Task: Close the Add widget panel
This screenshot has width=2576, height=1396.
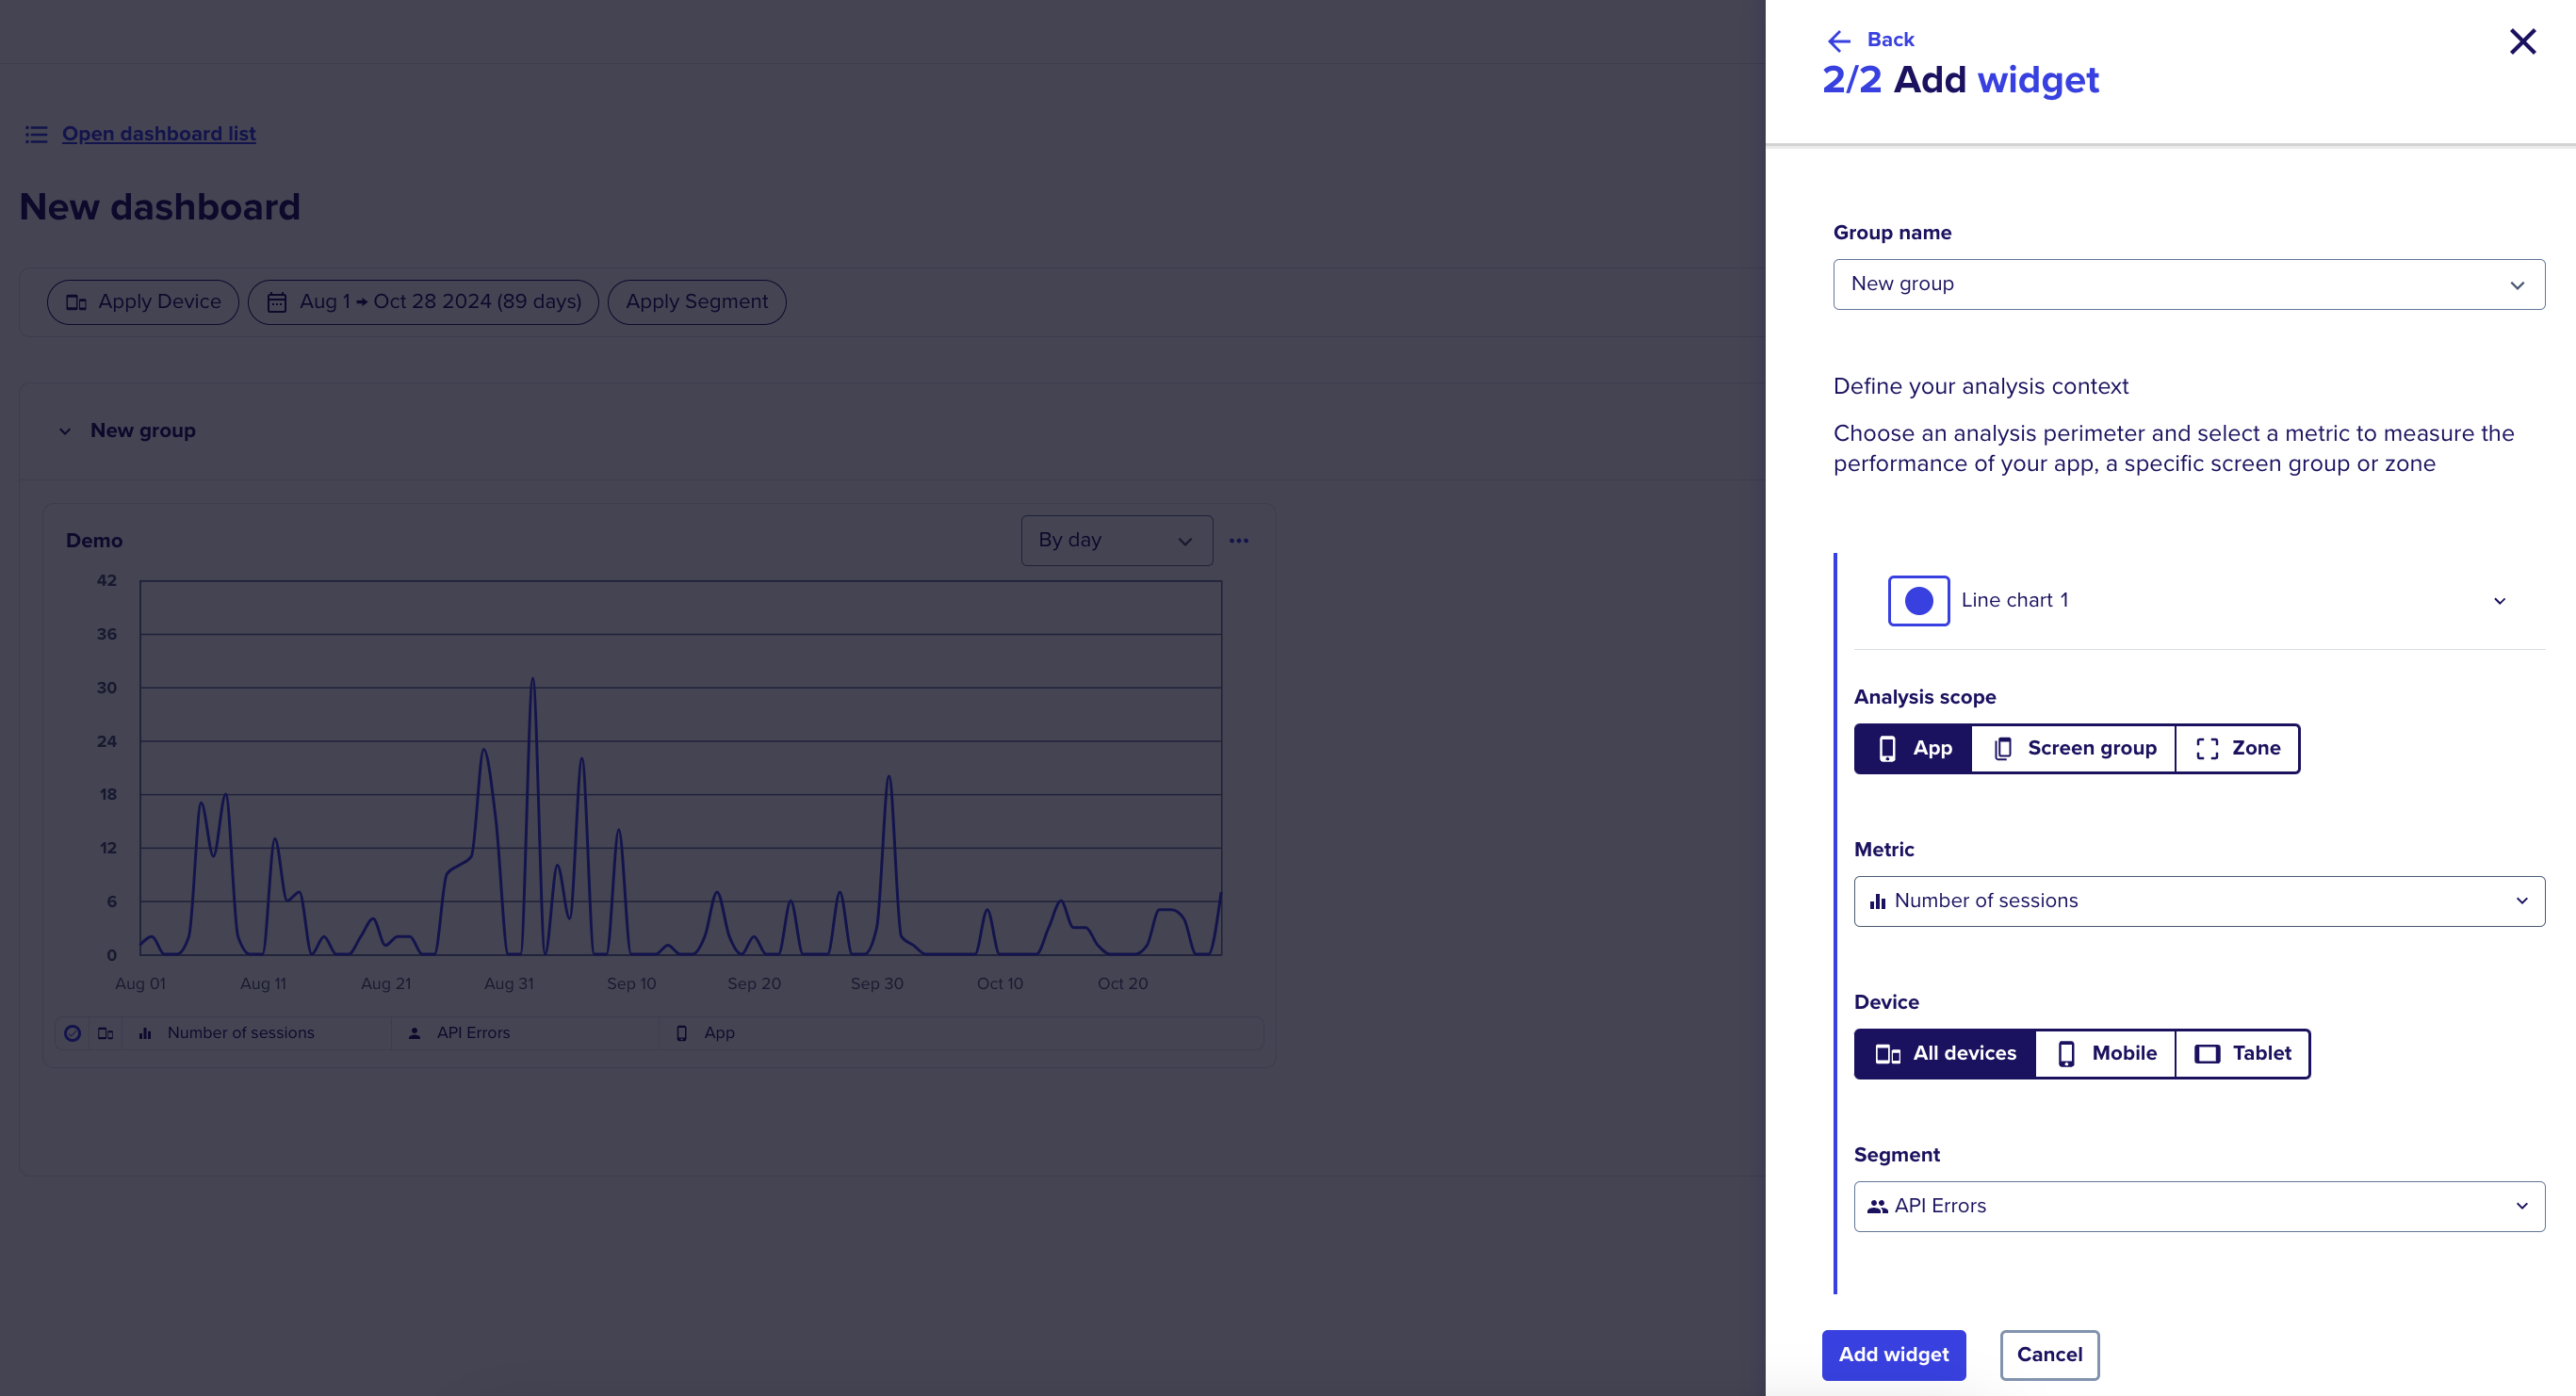Action: (2522, 41)
